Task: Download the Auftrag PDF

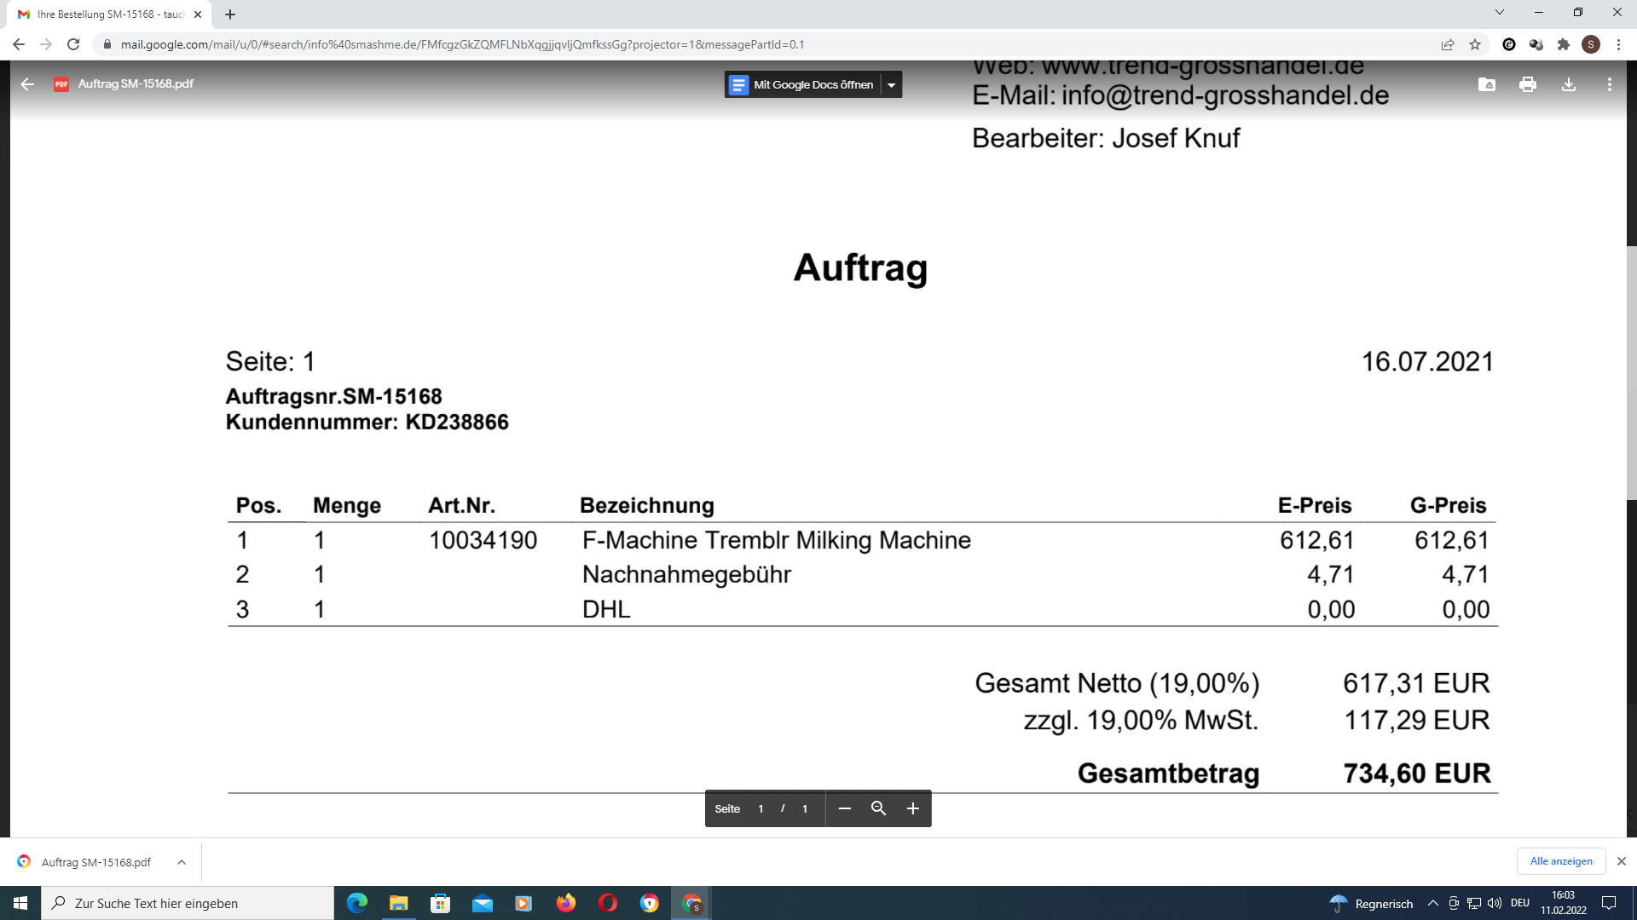Action: (1569, 84)
